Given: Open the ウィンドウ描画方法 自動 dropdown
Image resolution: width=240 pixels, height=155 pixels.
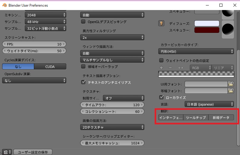Looking at the screenshot, I should click(112, 53).
